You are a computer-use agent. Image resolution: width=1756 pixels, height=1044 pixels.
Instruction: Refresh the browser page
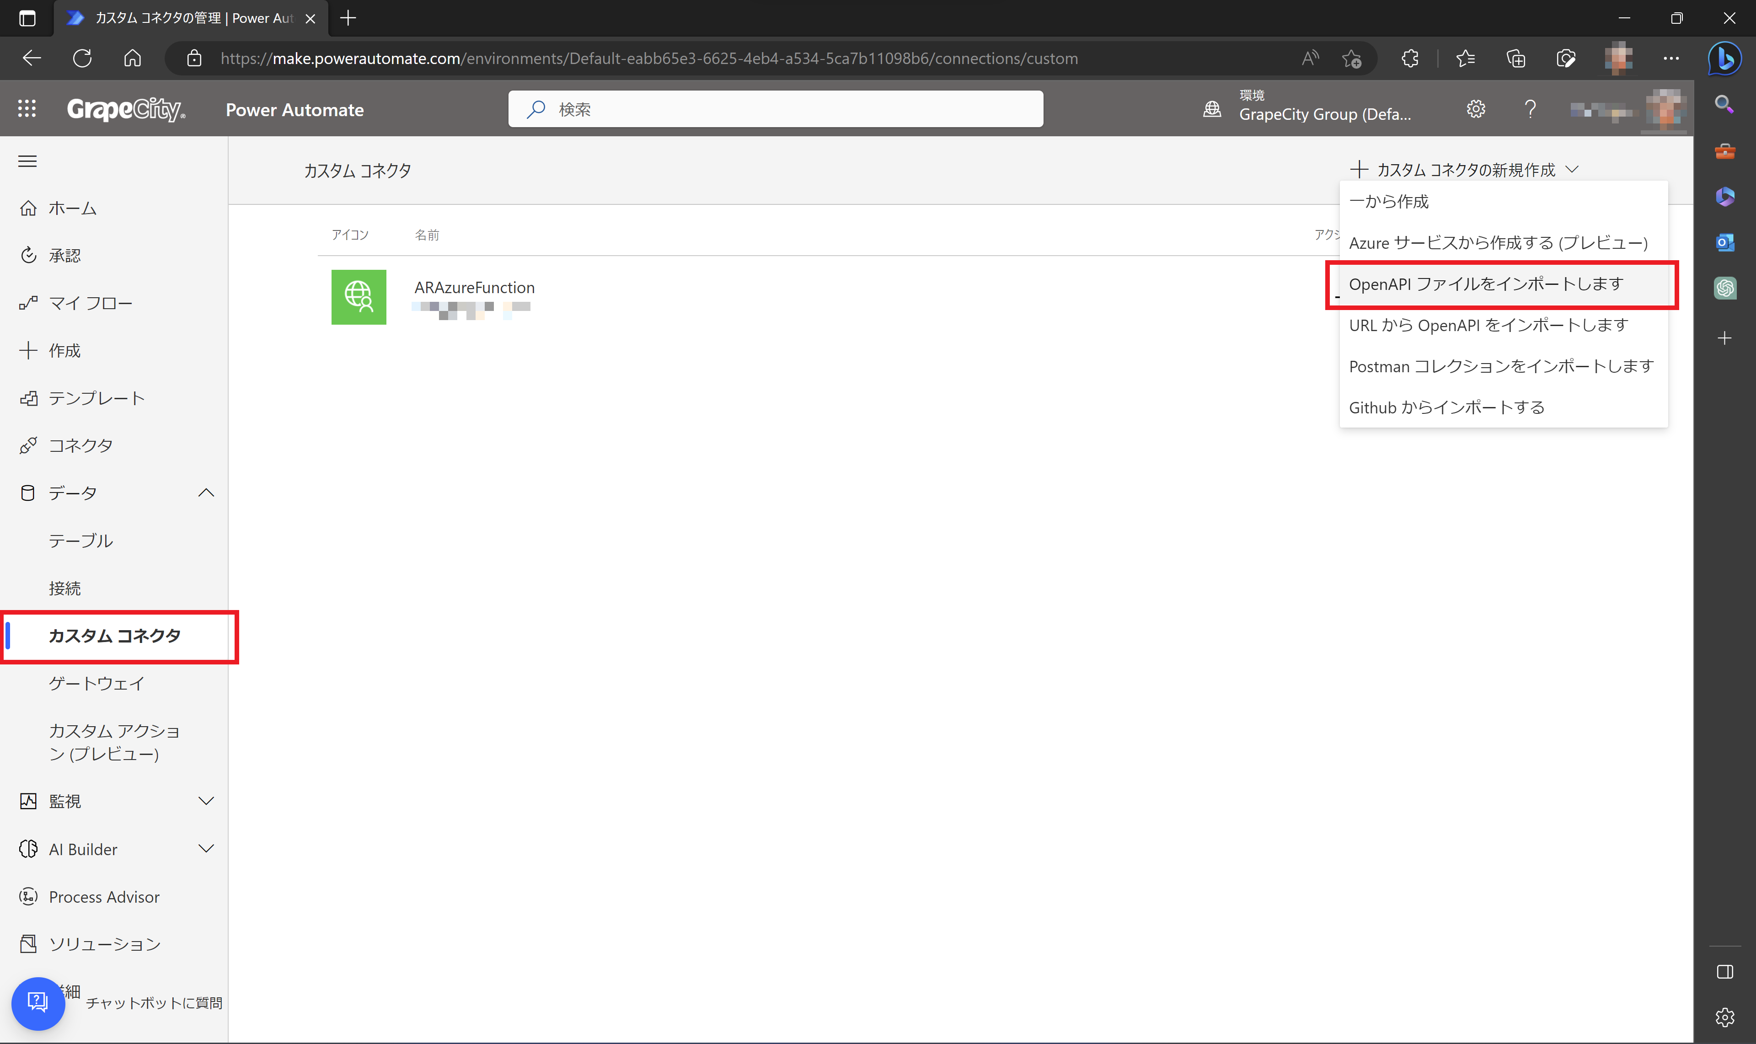[x=82, y=59]
